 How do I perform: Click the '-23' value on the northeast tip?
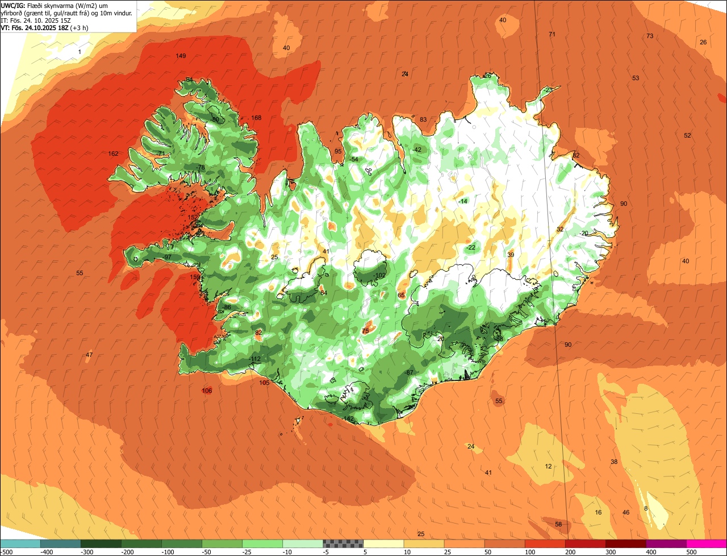547,90
